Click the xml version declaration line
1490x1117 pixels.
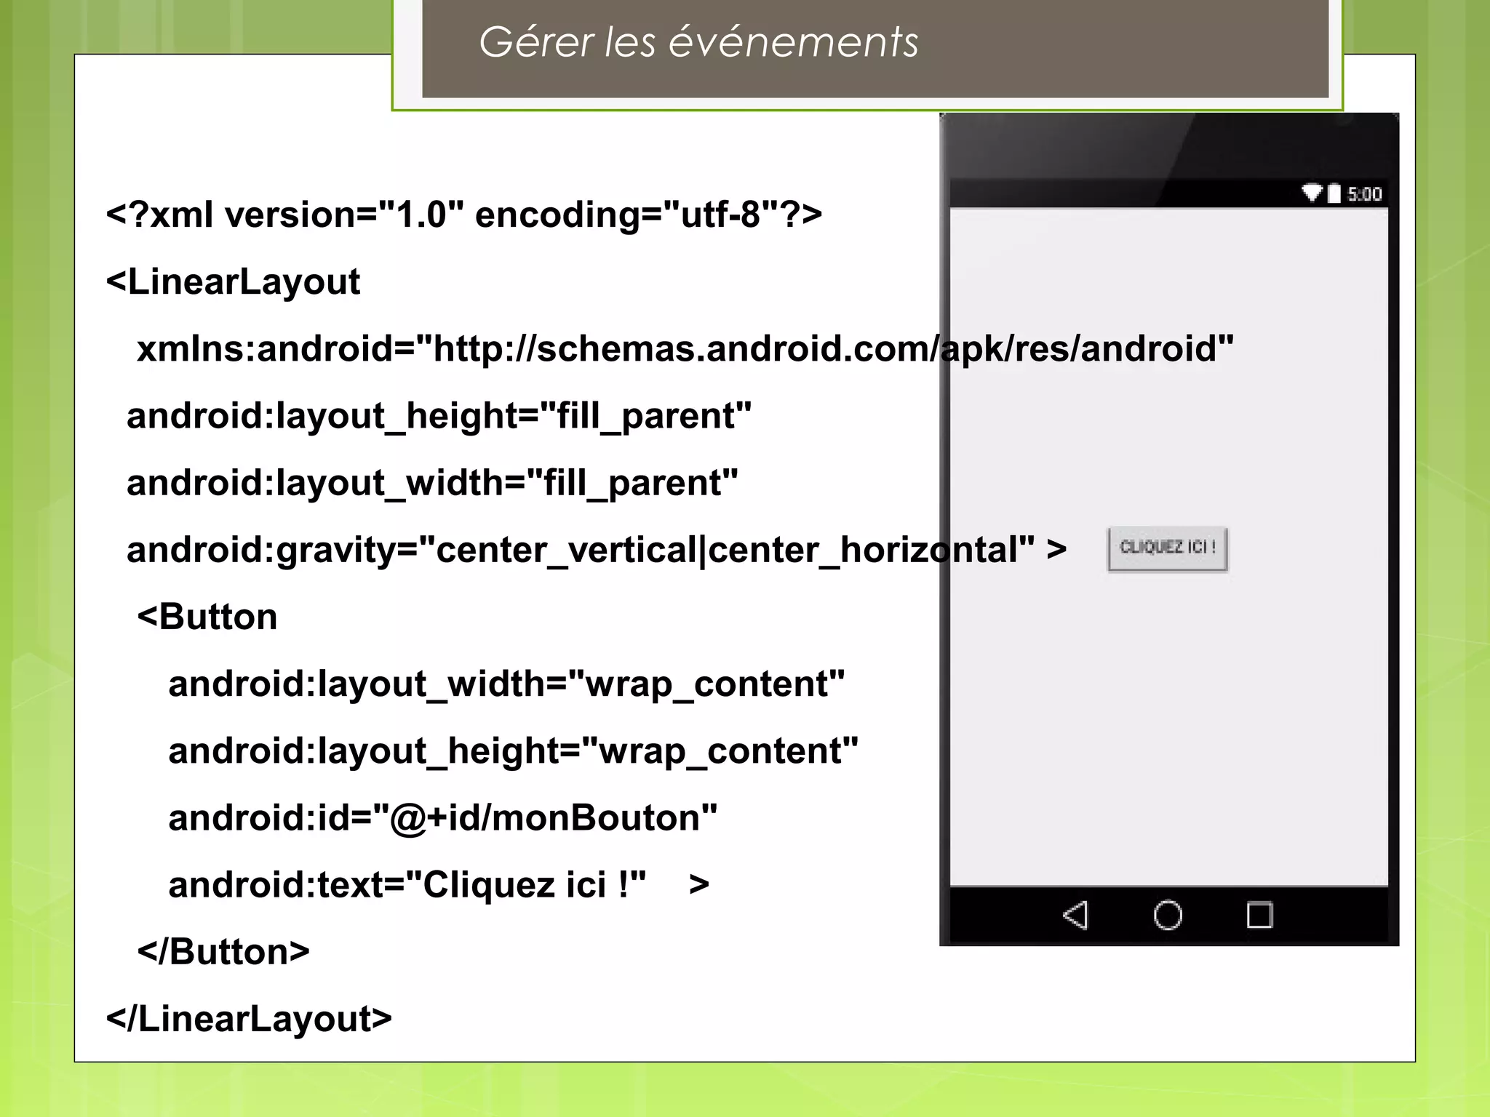(x=463, y=215)
